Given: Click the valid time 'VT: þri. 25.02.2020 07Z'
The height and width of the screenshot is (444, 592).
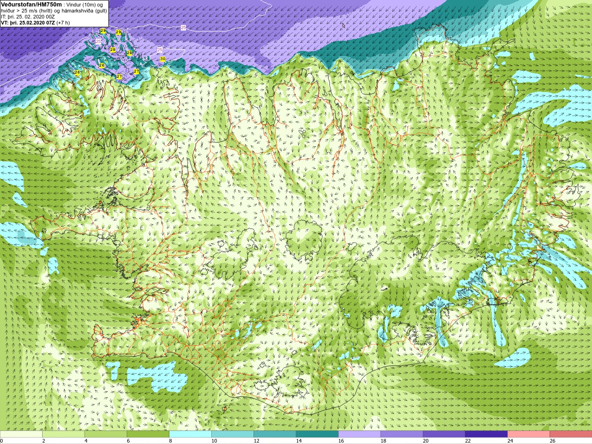Looking at the screenshot, I should point(28,23).
